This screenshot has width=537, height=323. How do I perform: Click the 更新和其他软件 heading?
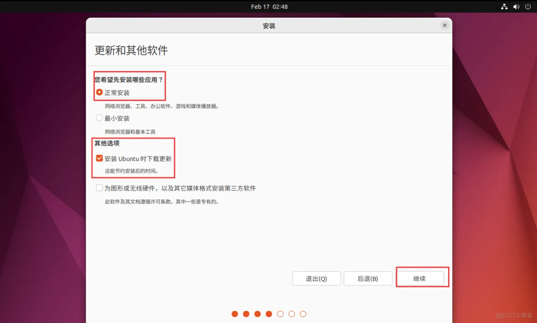tap(131, 51)
